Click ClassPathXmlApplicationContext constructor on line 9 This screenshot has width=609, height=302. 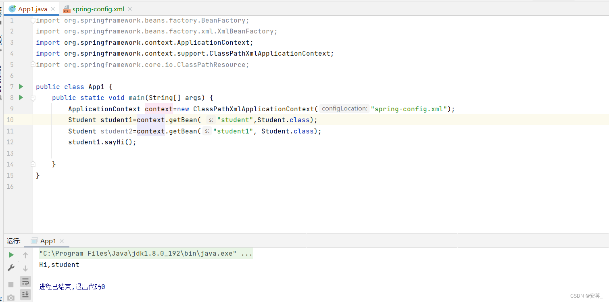coord(254,109)
